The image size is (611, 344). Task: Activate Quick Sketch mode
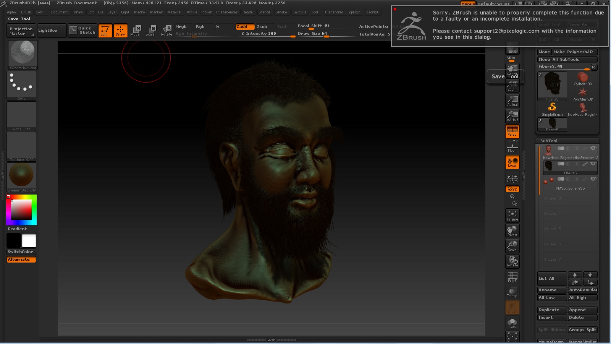click(83, 31)
